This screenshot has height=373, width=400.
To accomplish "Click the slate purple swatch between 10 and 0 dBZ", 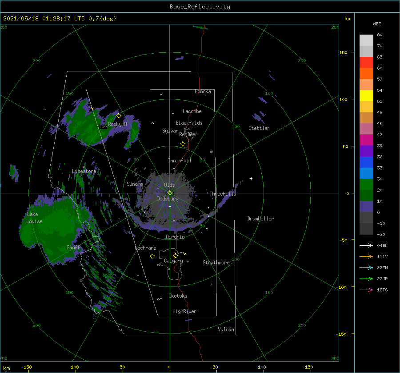I will 366,207.
